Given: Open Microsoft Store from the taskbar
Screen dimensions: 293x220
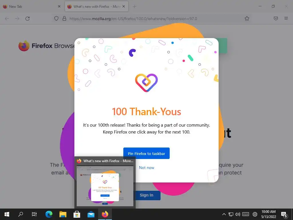Looking at the screenshot, I should click(x=77, y=214).
